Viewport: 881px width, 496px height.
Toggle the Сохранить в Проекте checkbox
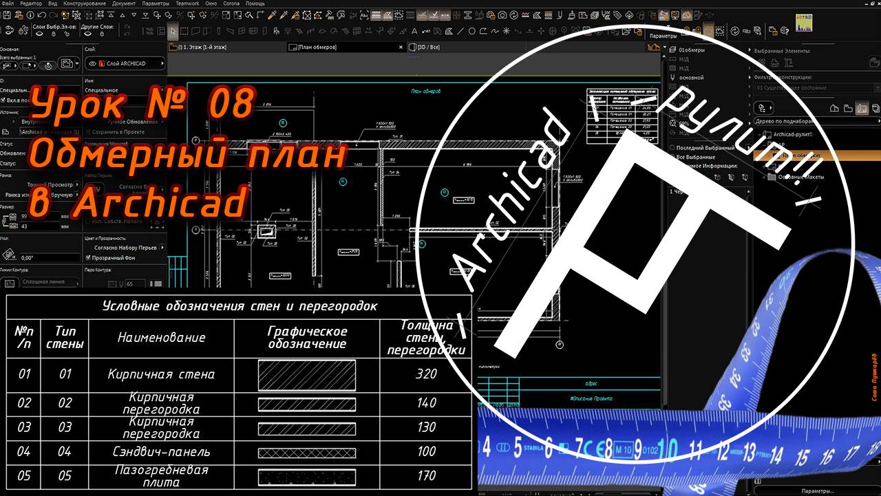[87, 131]
